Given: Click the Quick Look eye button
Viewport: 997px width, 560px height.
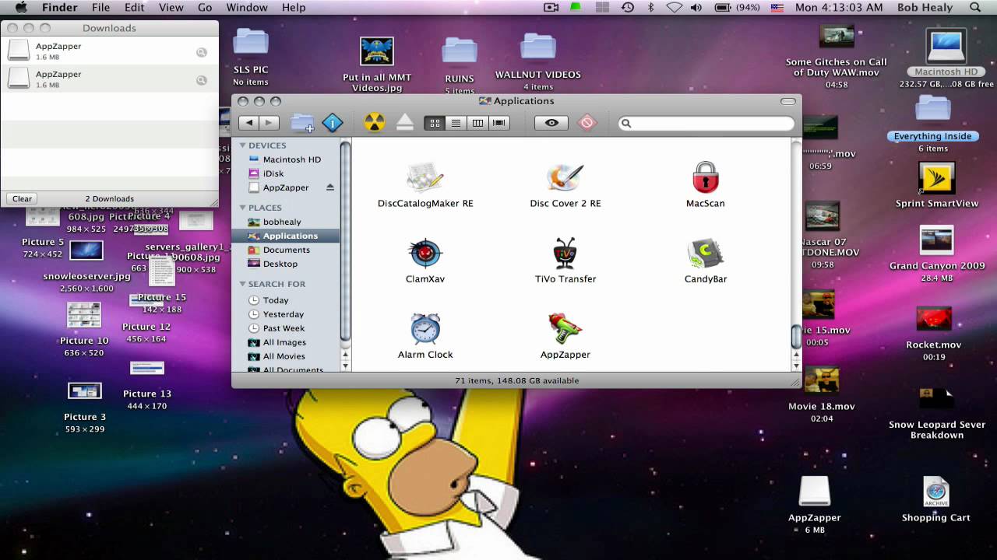Looking at the screenshot, I should (551, 123).
